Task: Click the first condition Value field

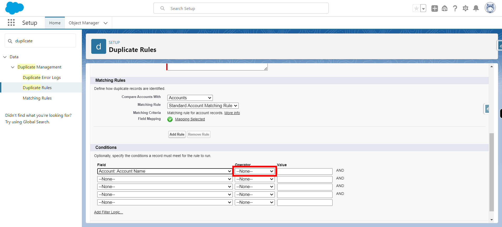Action: pyautogui.click(x=305, y=171)
